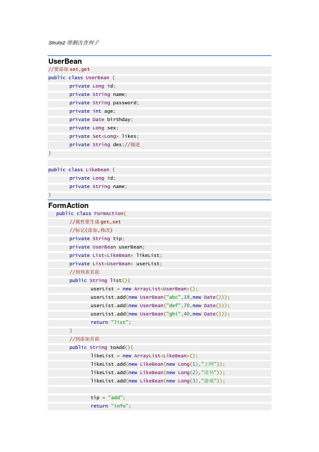
Task: Click the line 'public String list(){'
Action: click(x=100, y=280)
